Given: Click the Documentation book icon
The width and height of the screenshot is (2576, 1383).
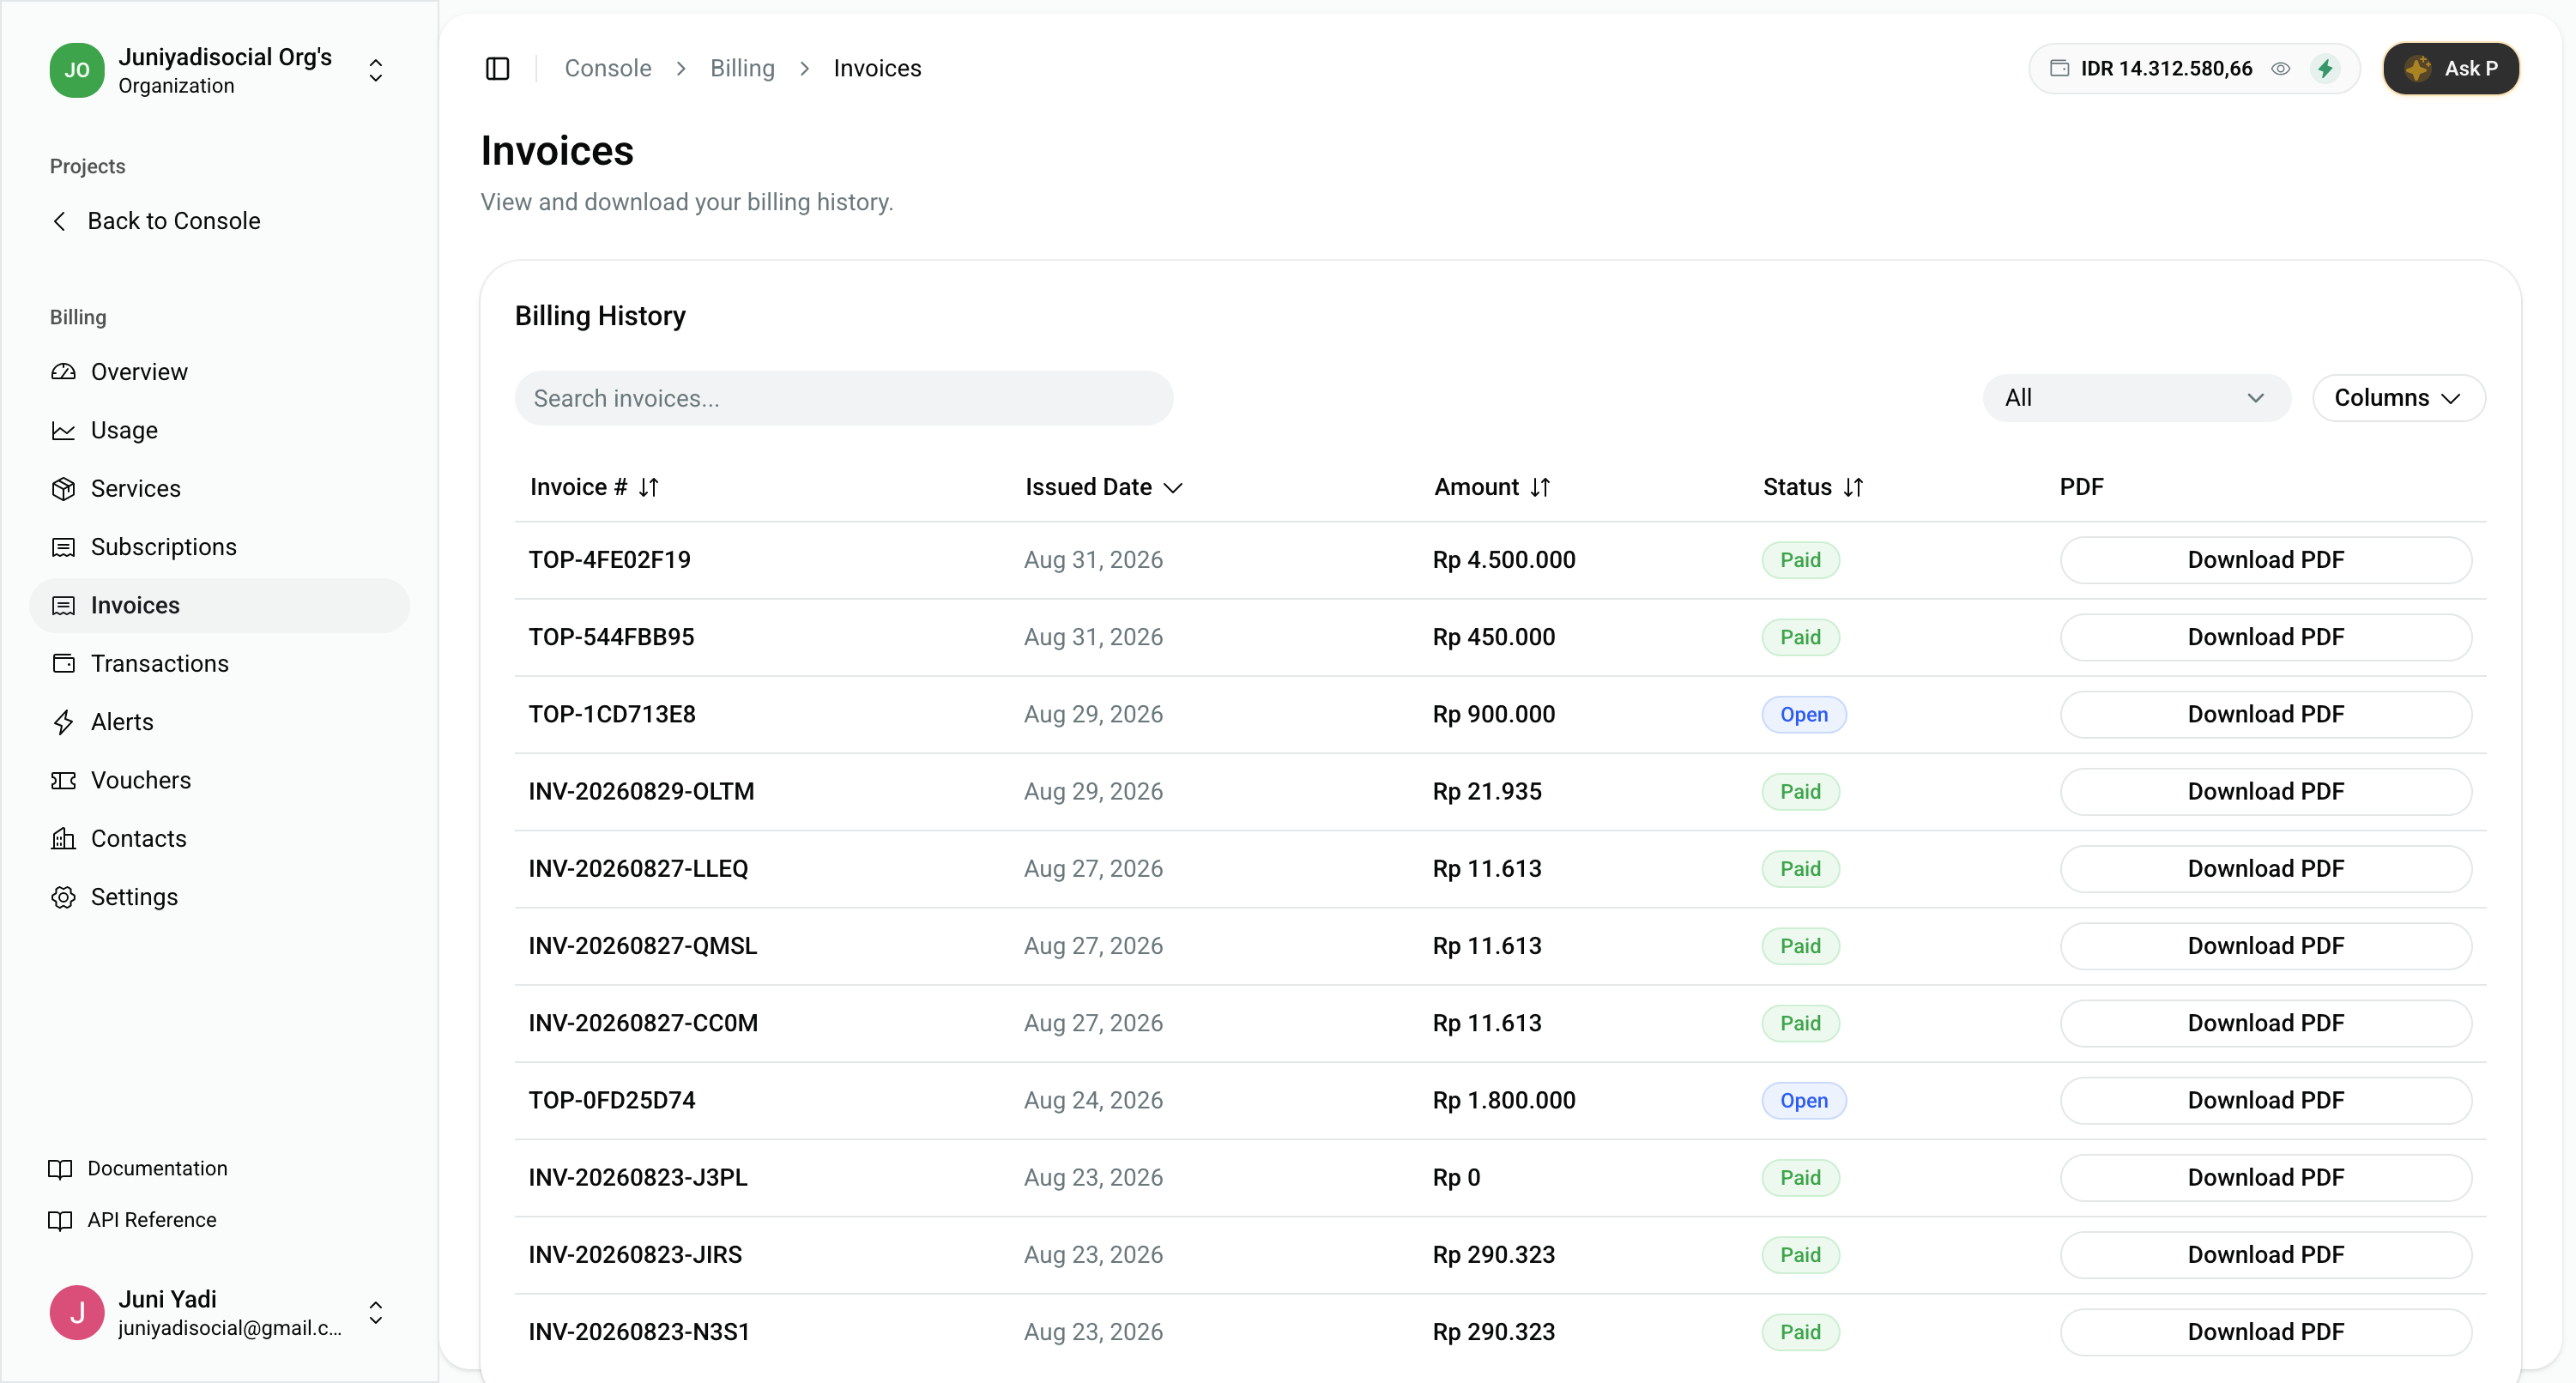Looking at the screenshot, I should (x=60, y=1169).
